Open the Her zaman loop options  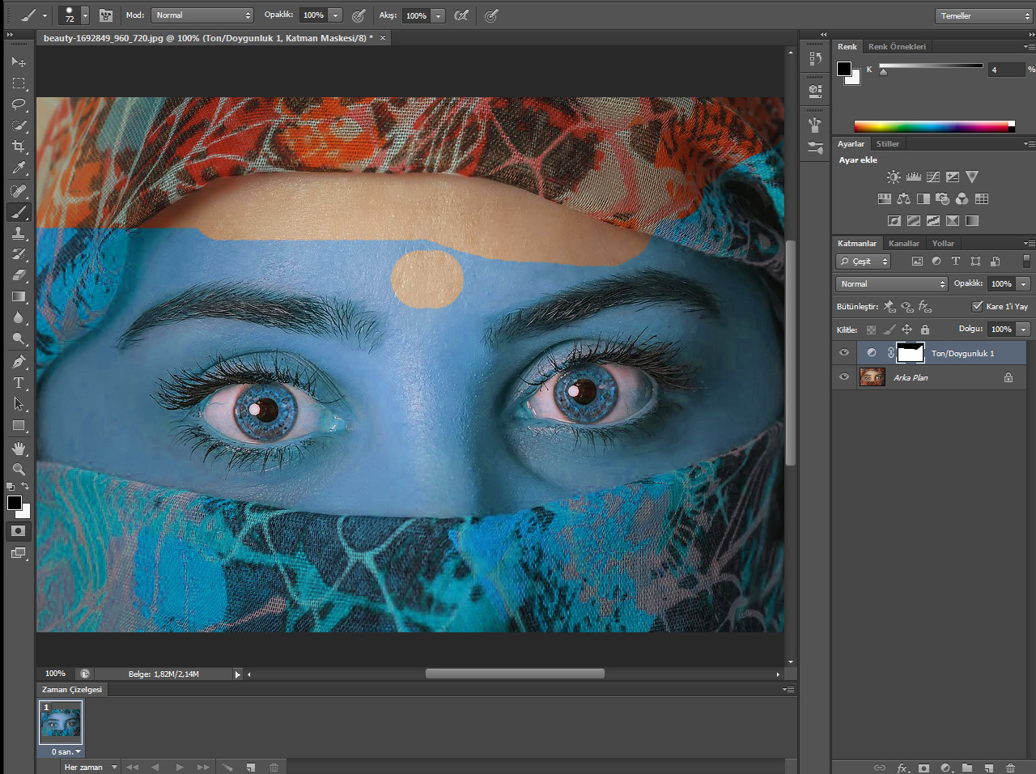(91, 767)
